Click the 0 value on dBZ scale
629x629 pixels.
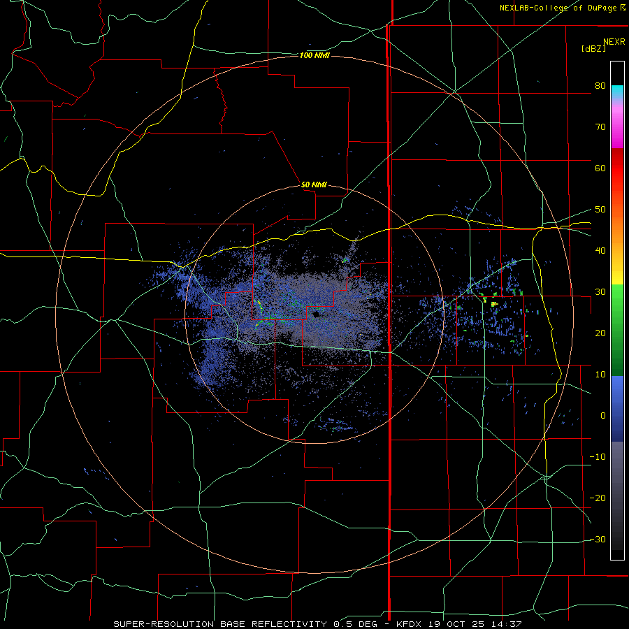point(603,416)
